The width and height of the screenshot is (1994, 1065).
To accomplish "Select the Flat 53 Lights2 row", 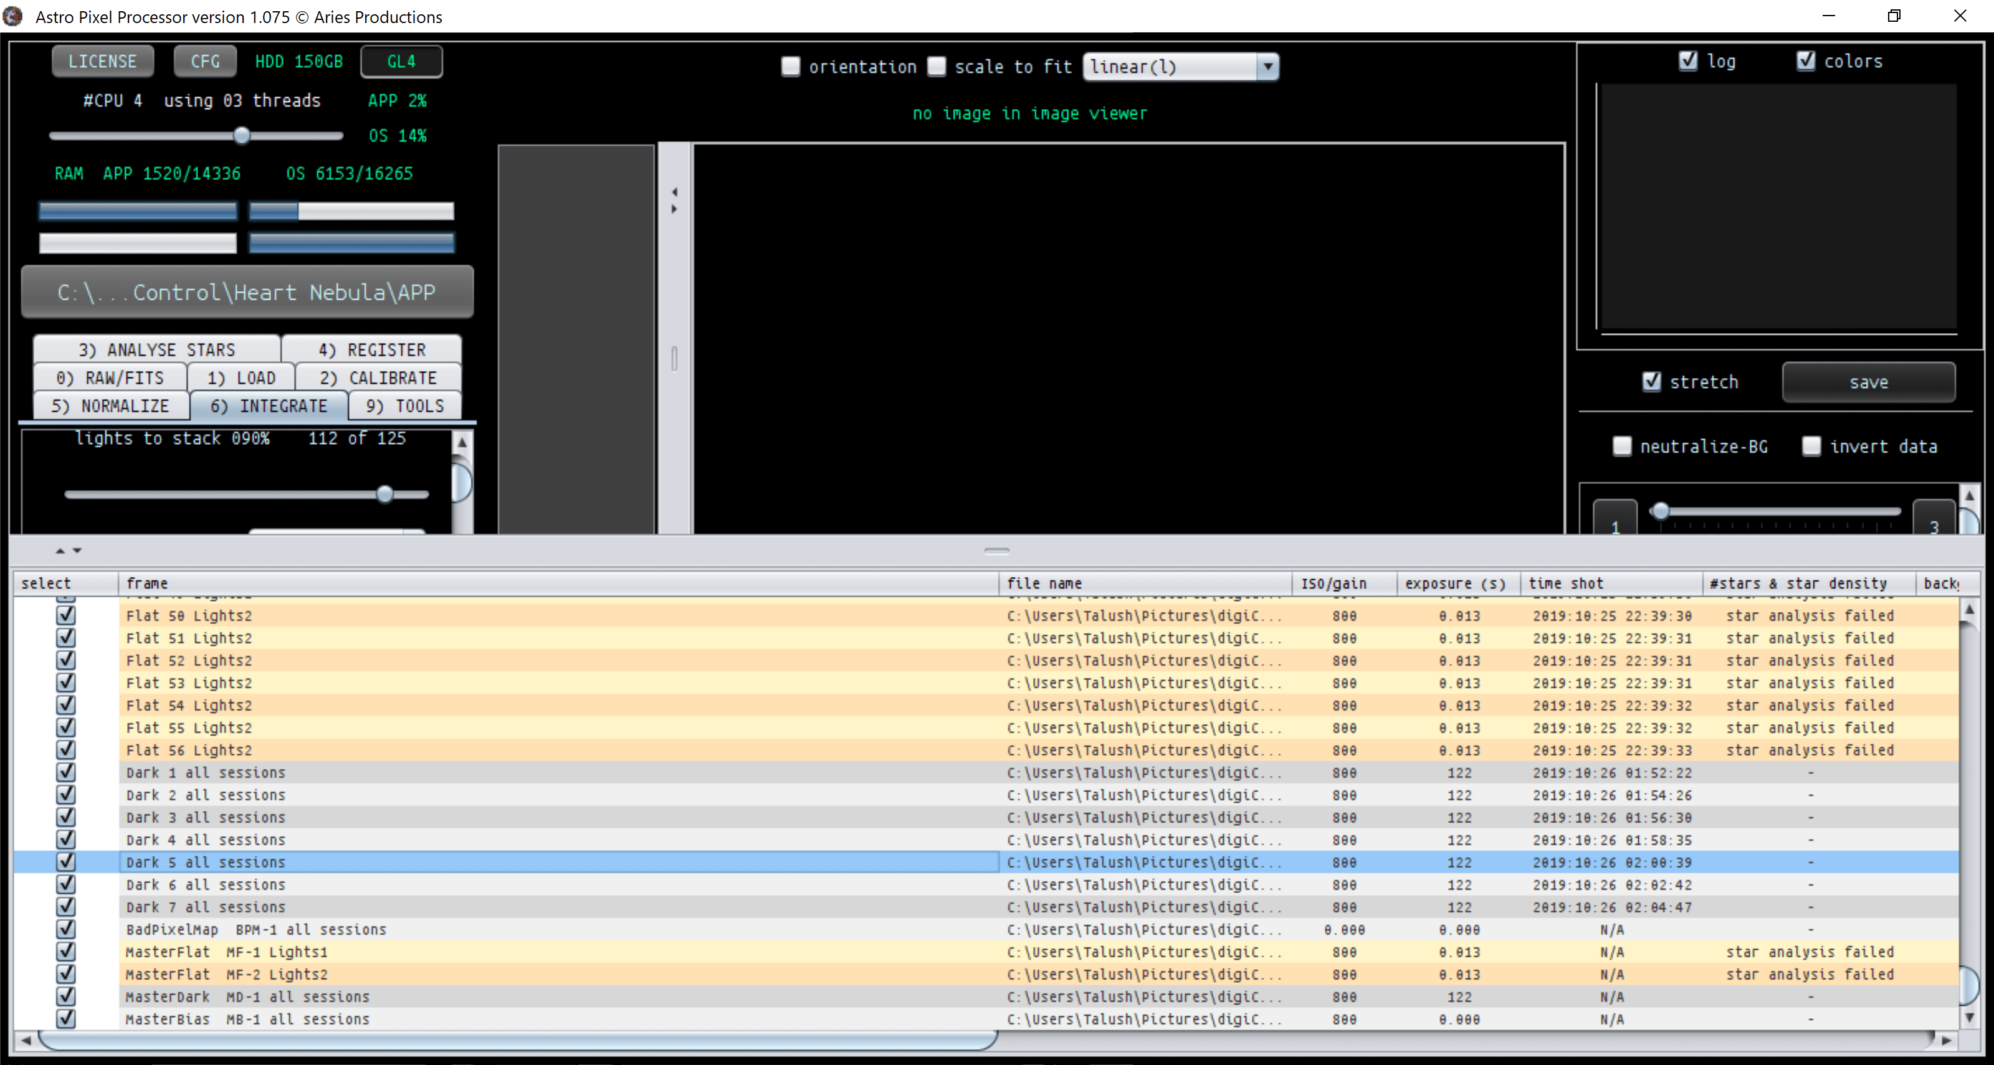I will pos(987,683).
